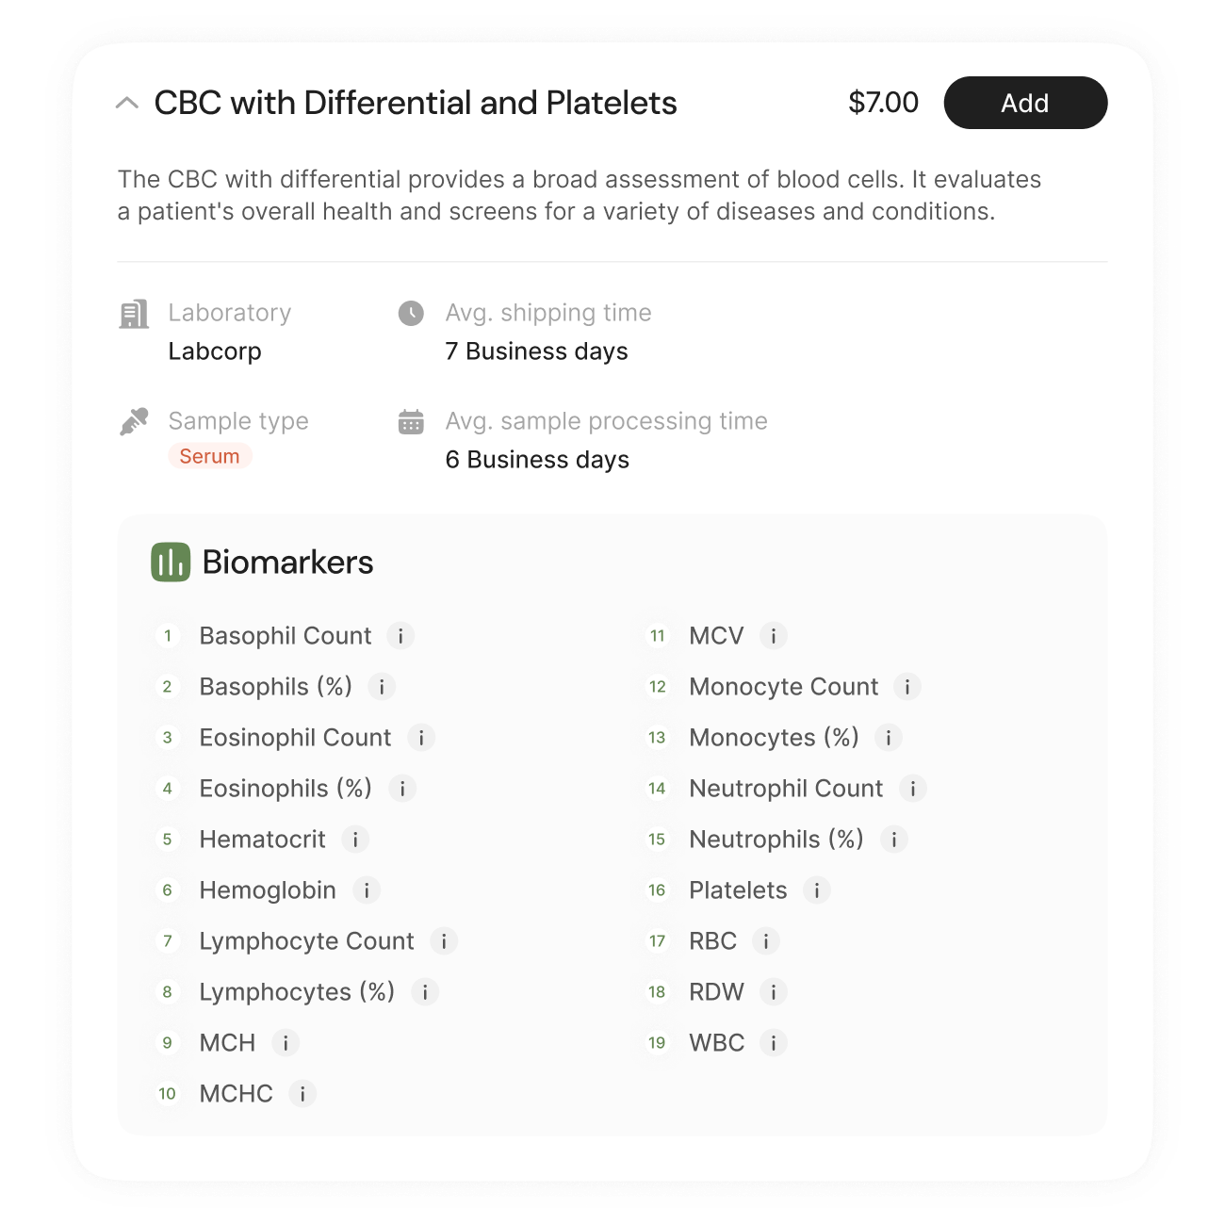
Task: View Platelets info icon
Action: [817, 890]
